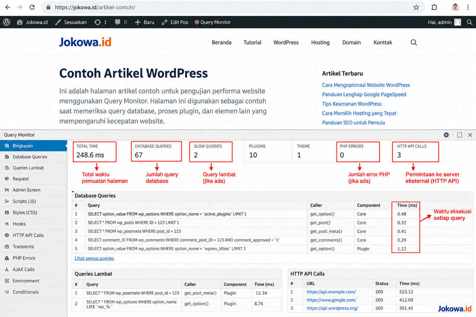476x317 pixels.
Task: Click the Hai, admin account menu
Action: (444, 22)
